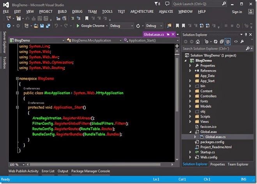The width and height of the screenshot is (257, 184).
Task: Click the Refresh icon beside Debug configuration
Action: (x=138, y=26)
